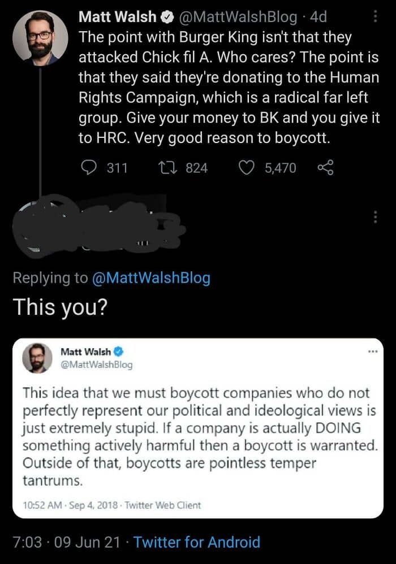Click the quoted tweet's small avatar
The width and height of the screenshot is (396, 564).
(38, 358)
